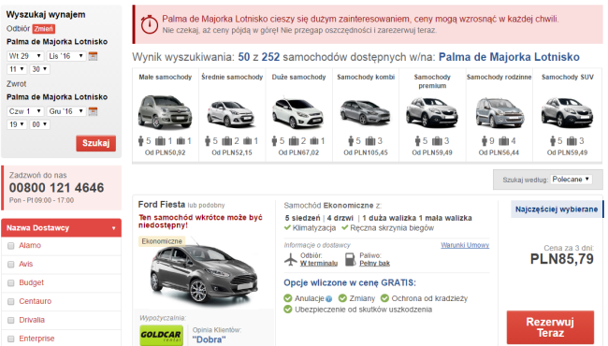Open the pickup minute dropdown 30
This screenshot has width=608, height=346.
(x=39, y=69)
